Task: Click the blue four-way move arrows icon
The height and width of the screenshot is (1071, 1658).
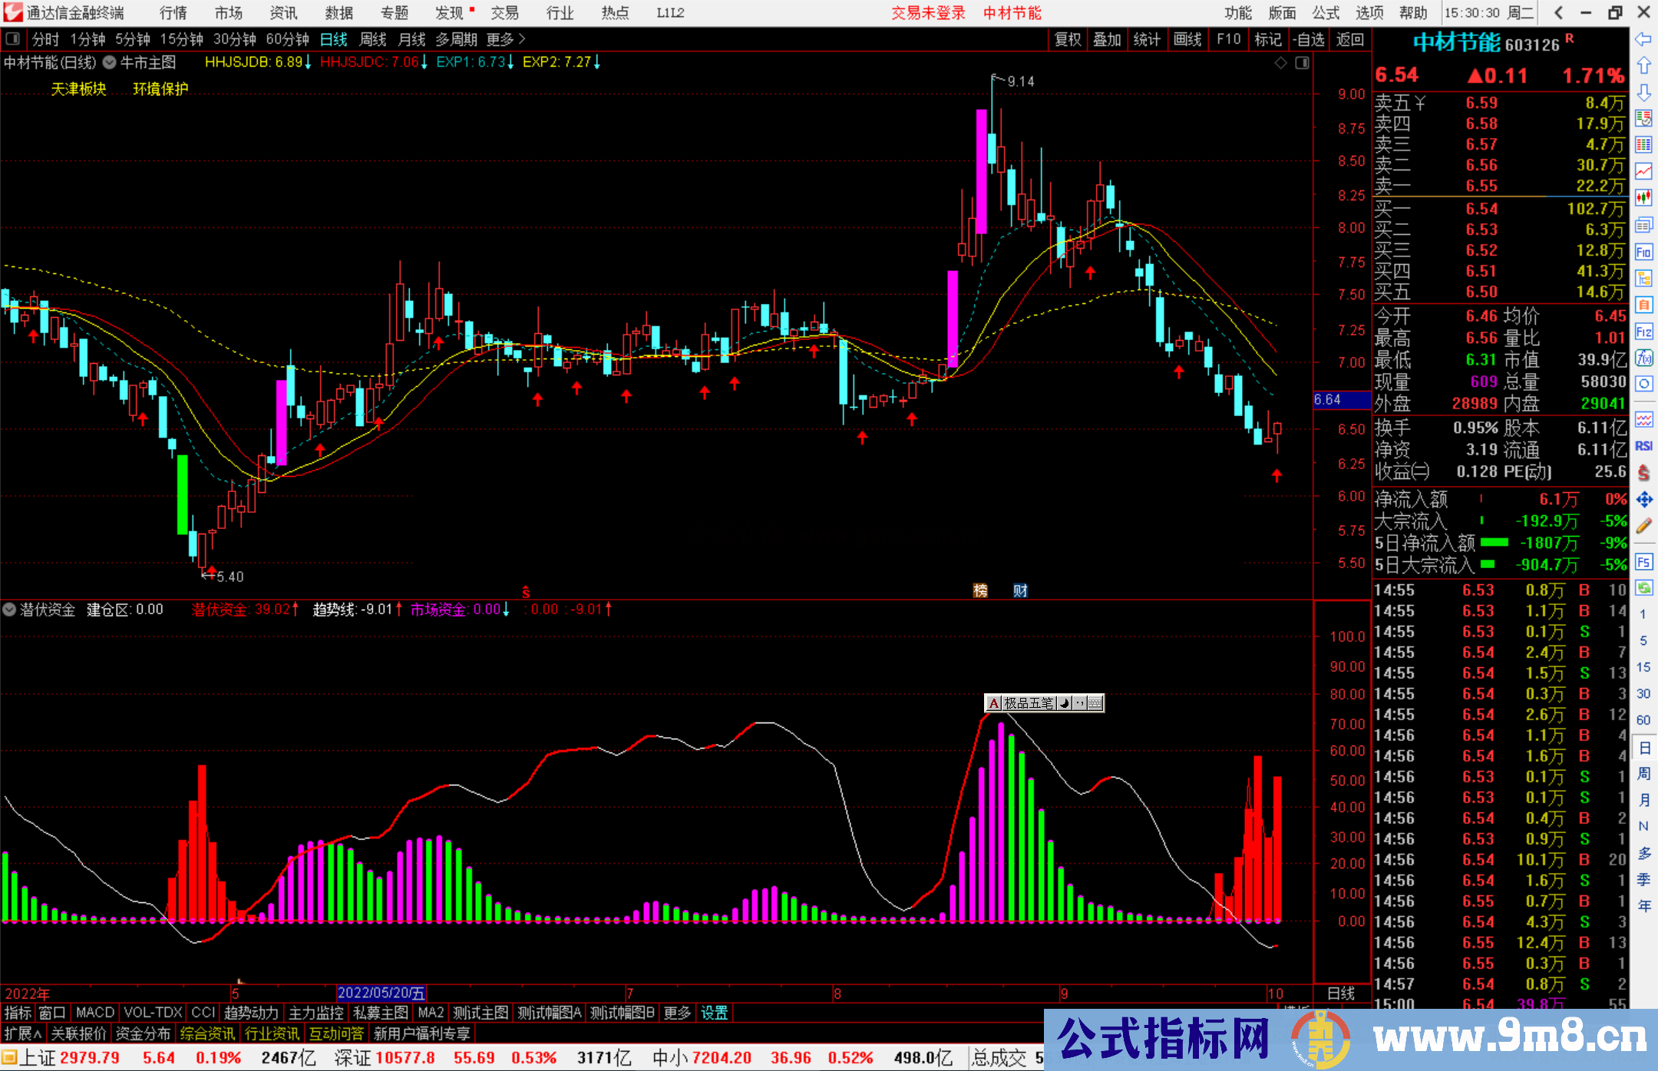Action: (x=1643, y=500)
